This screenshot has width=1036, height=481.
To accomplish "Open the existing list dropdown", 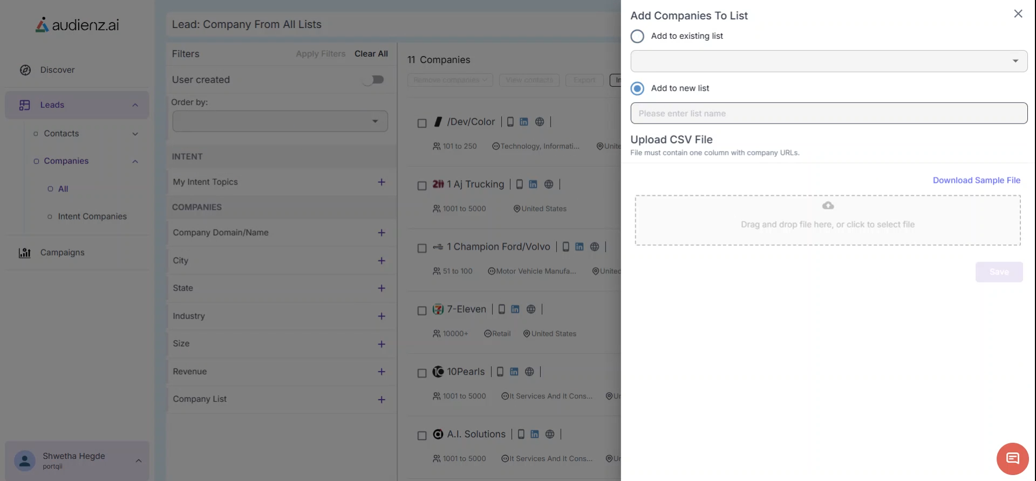I will tap(829, 61).
